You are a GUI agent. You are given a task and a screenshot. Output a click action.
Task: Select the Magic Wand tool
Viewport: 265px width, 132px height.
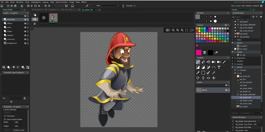click(x=214, y=73)
